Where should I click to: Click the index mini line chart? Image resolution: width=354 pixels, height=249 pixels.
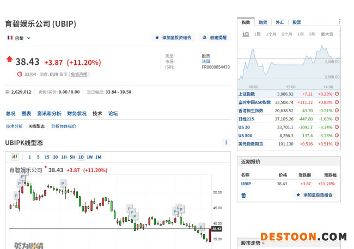[x=289, y=64]
